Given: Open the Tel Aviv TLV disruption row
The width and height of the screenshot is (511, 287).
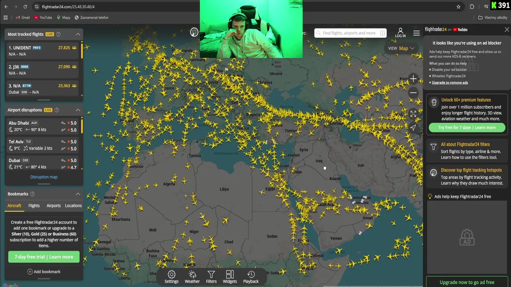Looking at the screenshot, I should (x=43, y=145).
